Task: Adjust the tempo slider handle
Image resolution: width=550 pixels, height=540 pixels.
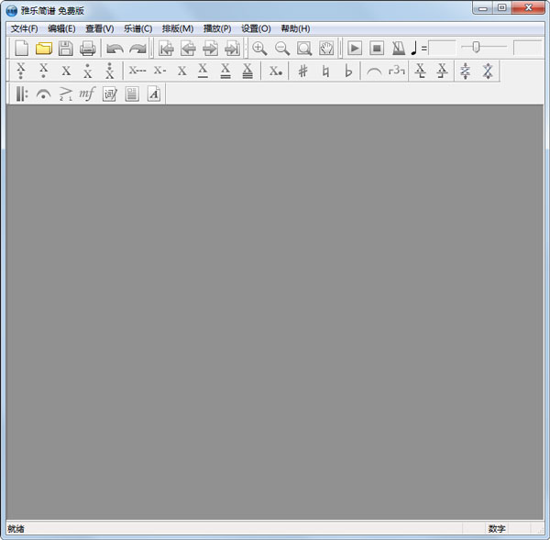Action: click(x=476, y=48)
